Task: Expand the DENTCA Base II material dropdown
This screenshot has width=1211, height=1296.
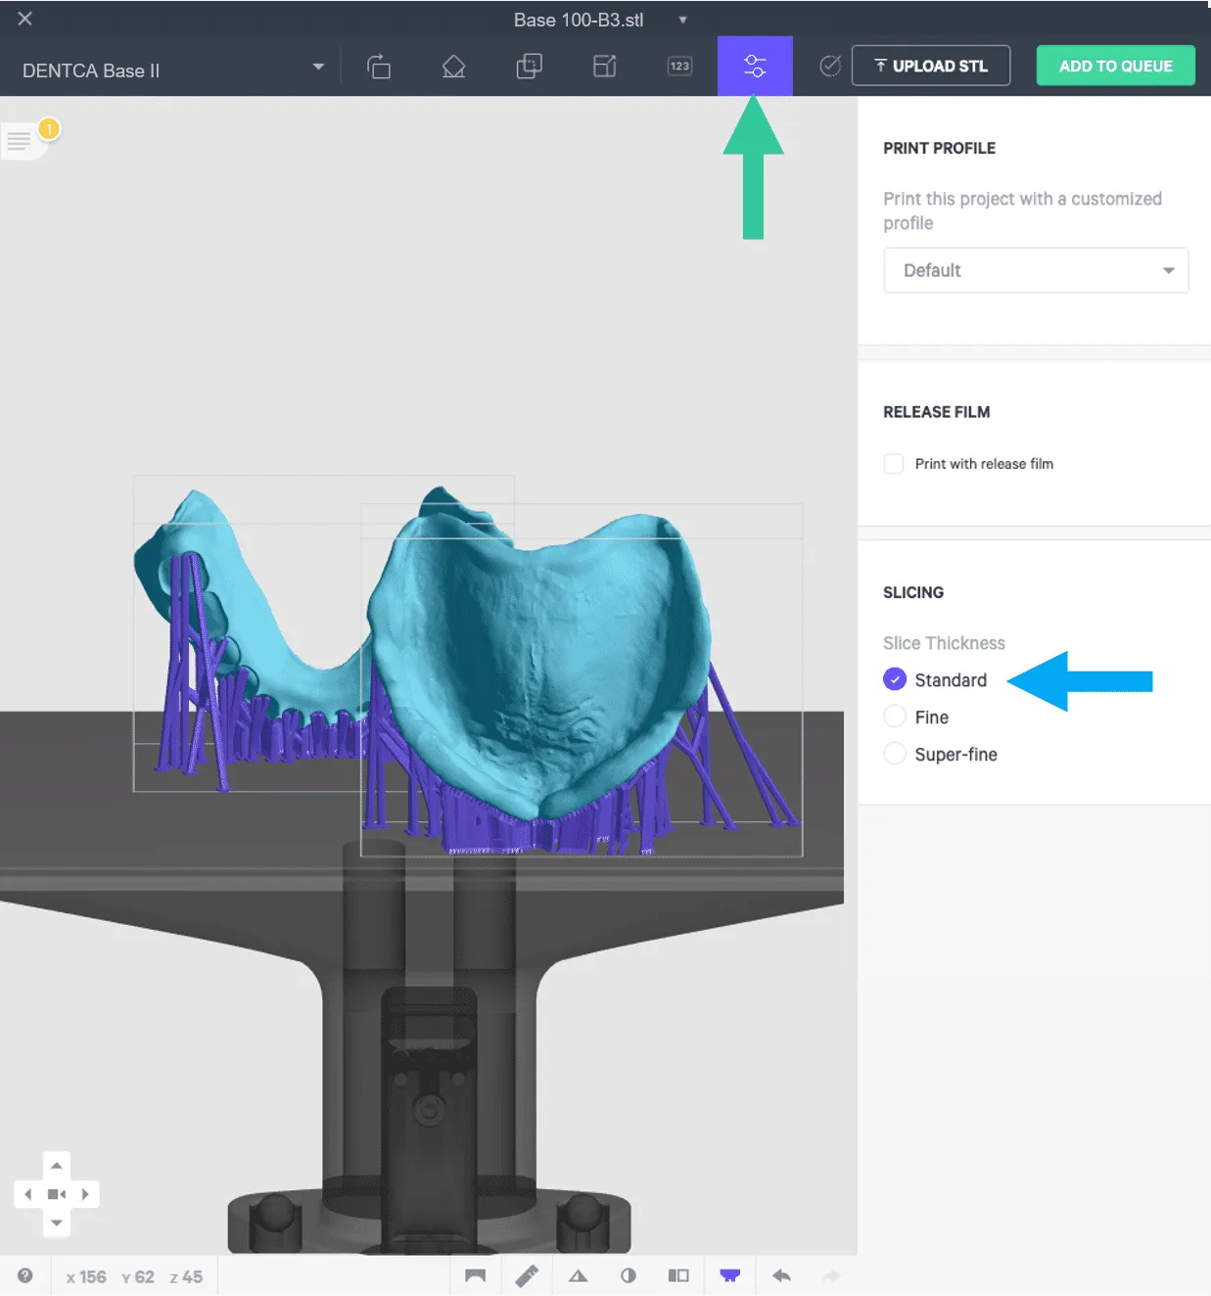Action: tap(173, 68)
